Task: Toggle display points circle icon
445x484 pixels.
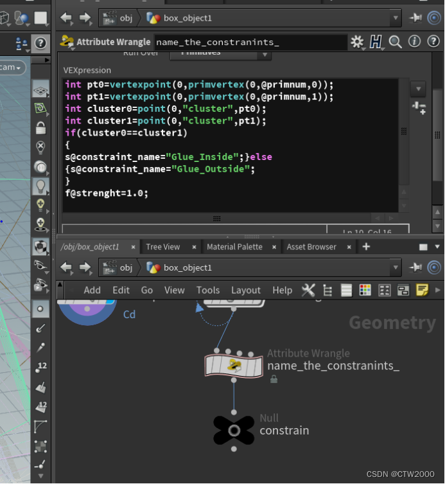Action: point(40,309)
